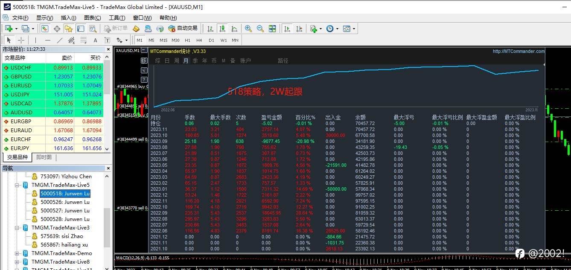This screenshot has height=270, width=571.
Task: Select the 账户 tab in MTCommander
Action: pyautogui.click(x=245, y=61)
